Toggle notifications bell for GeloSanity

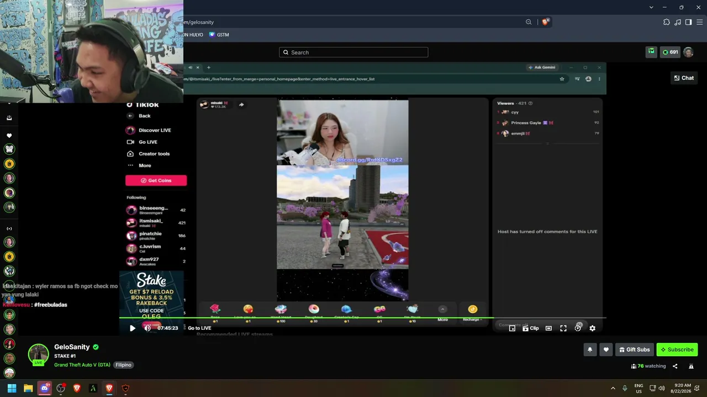tap(590, 350)
